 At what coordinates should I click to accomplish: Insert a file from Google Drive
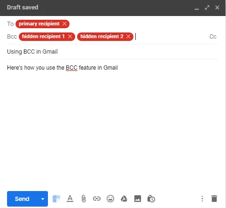click(x=124, y=199)
